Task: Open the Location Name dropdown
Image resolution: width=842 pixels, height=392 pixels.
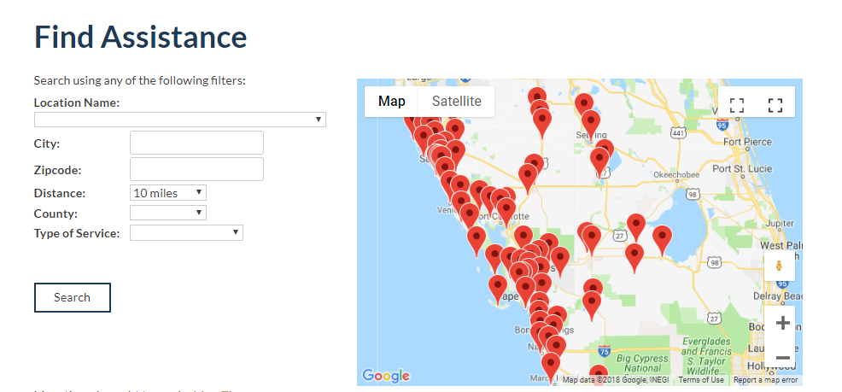Action: click(x=180, y=120)
